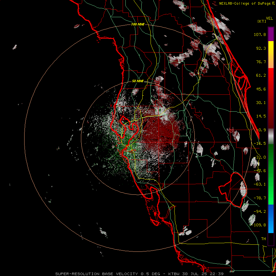Screen dimensions: 276x276
Task: Click the 30 JUL 25 date in the caption
Action: 195,274
